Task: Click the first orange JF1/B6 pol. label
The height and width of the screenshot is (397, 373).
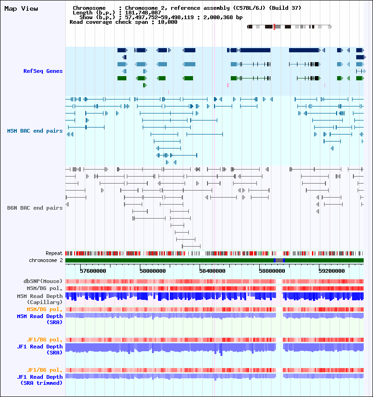Action: [x=44, y=340]
